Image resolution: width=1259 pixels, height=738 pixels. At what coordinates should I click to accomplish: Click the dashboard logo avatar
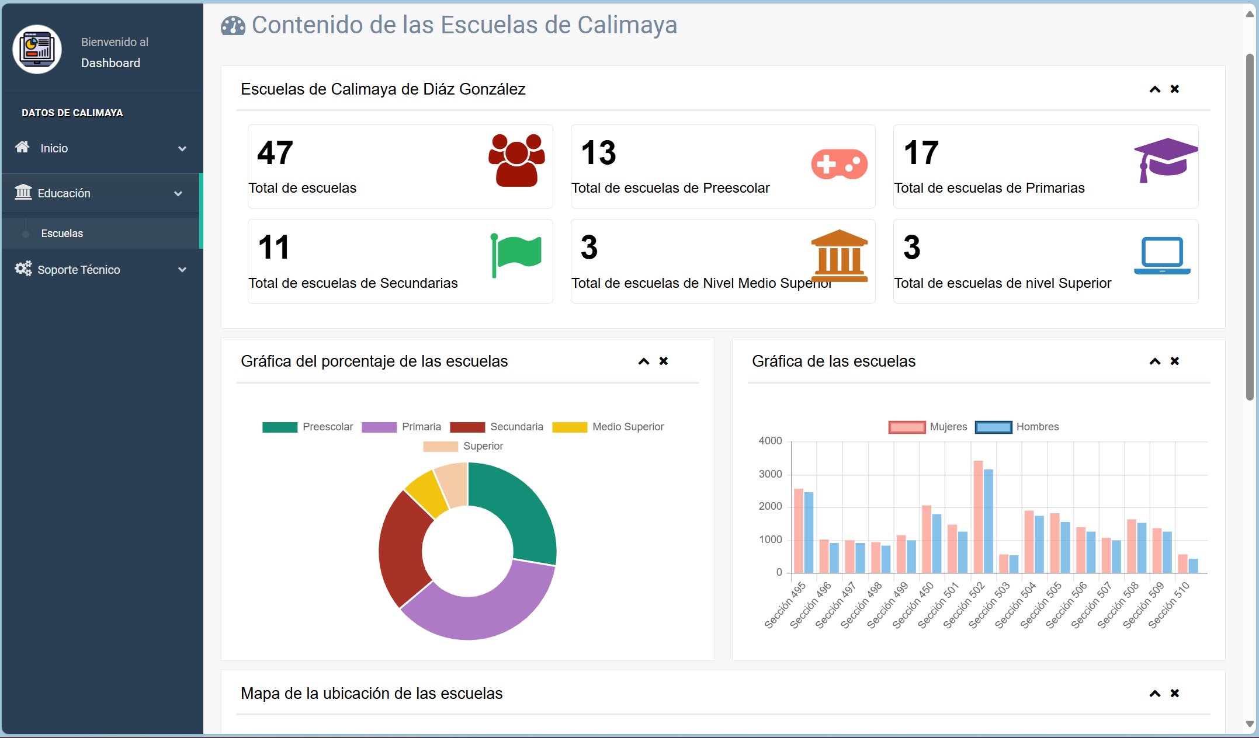(37, 50)
